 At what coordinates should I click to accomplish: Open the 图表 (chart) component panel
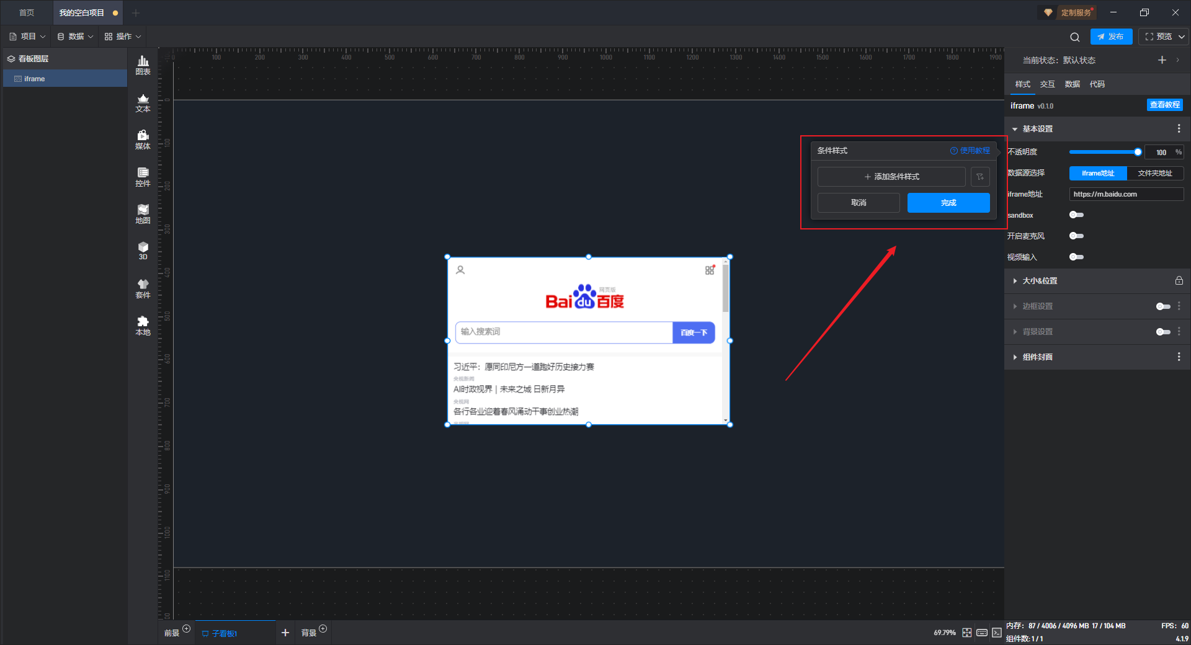[143, 65]
